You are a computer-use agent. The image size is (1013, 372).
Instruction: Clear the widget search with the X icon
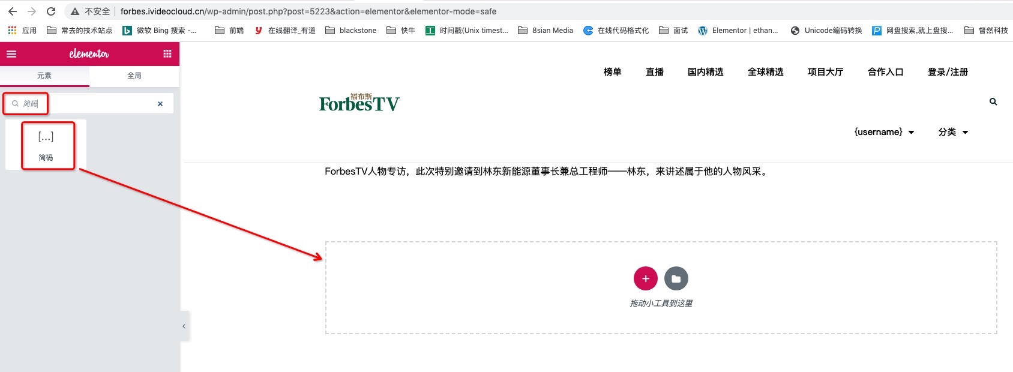[x=160, y=104]
